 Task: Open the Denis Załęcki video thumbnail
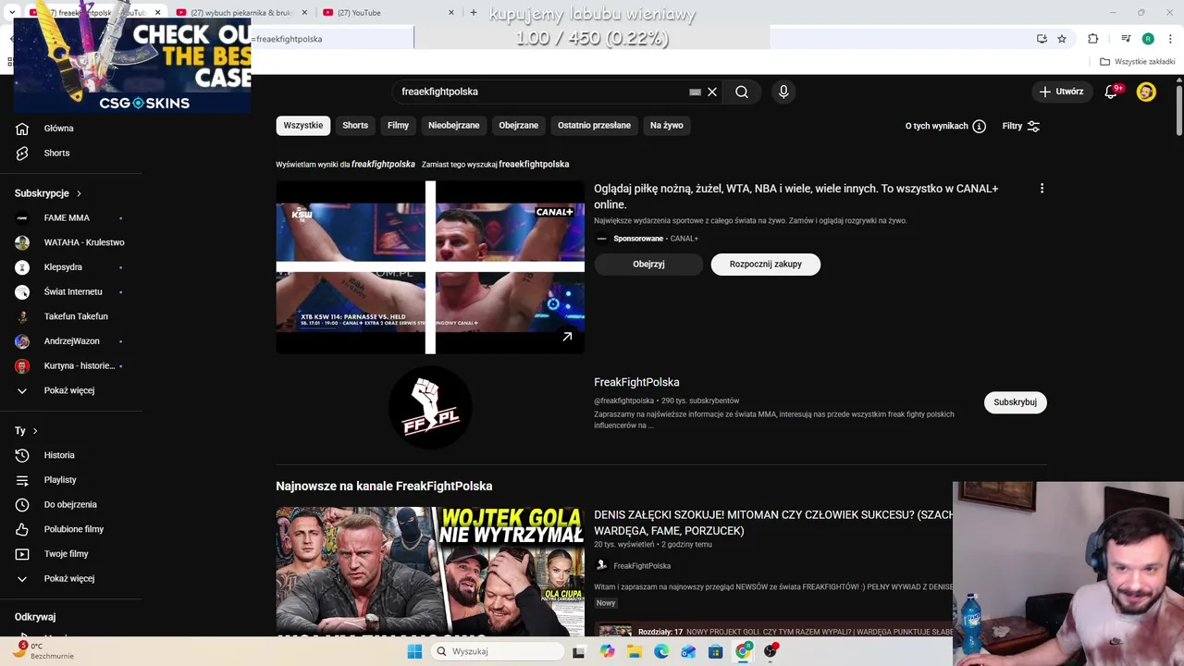tap(430, 570)
